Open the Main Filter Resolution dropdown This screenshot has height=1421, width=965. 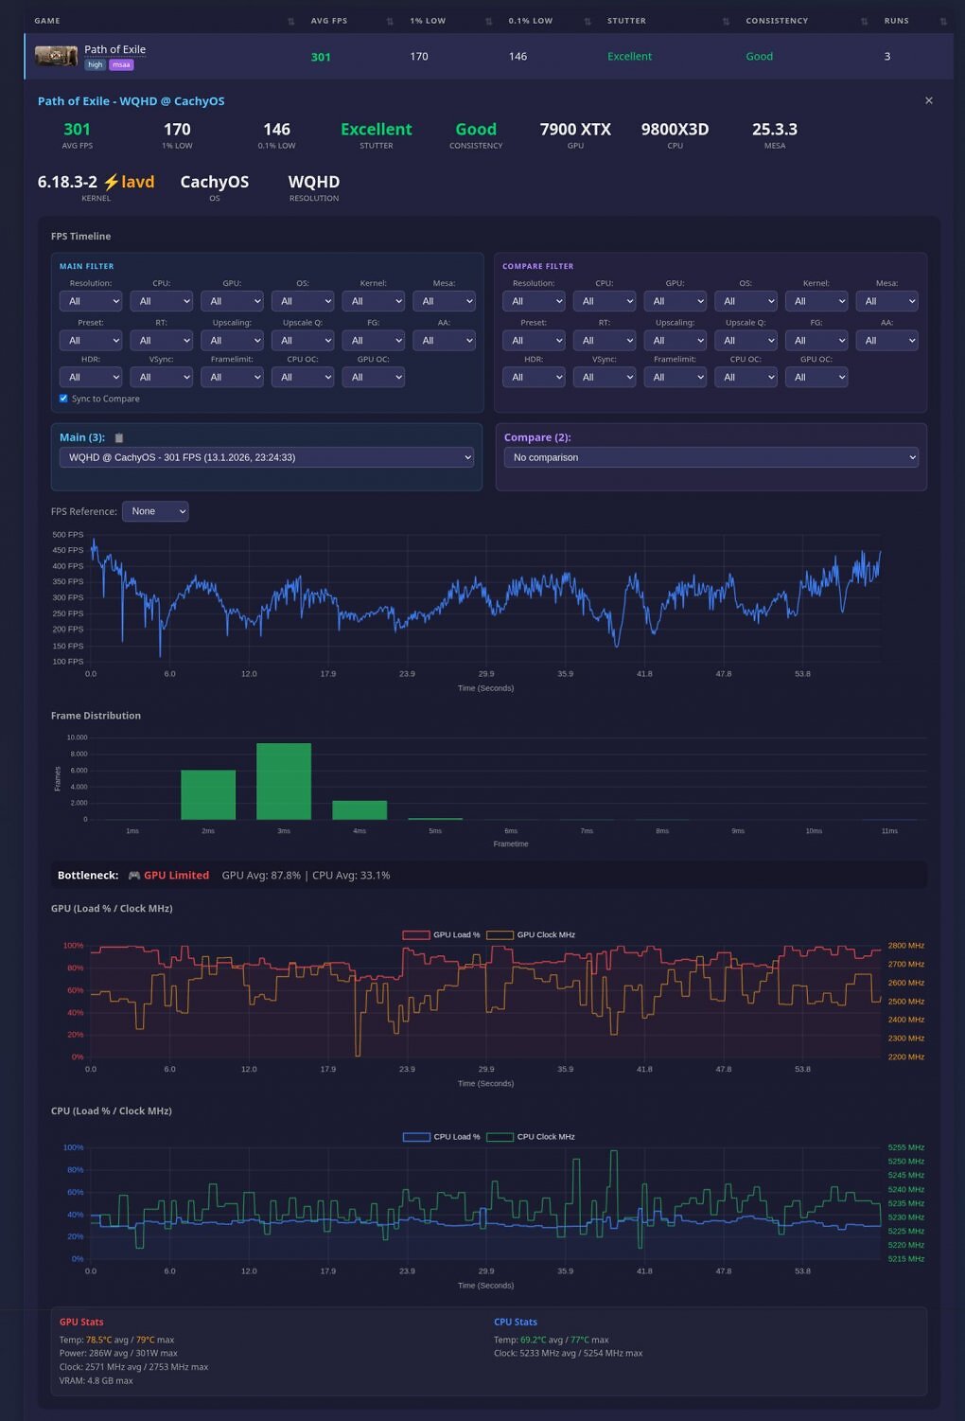91,301
